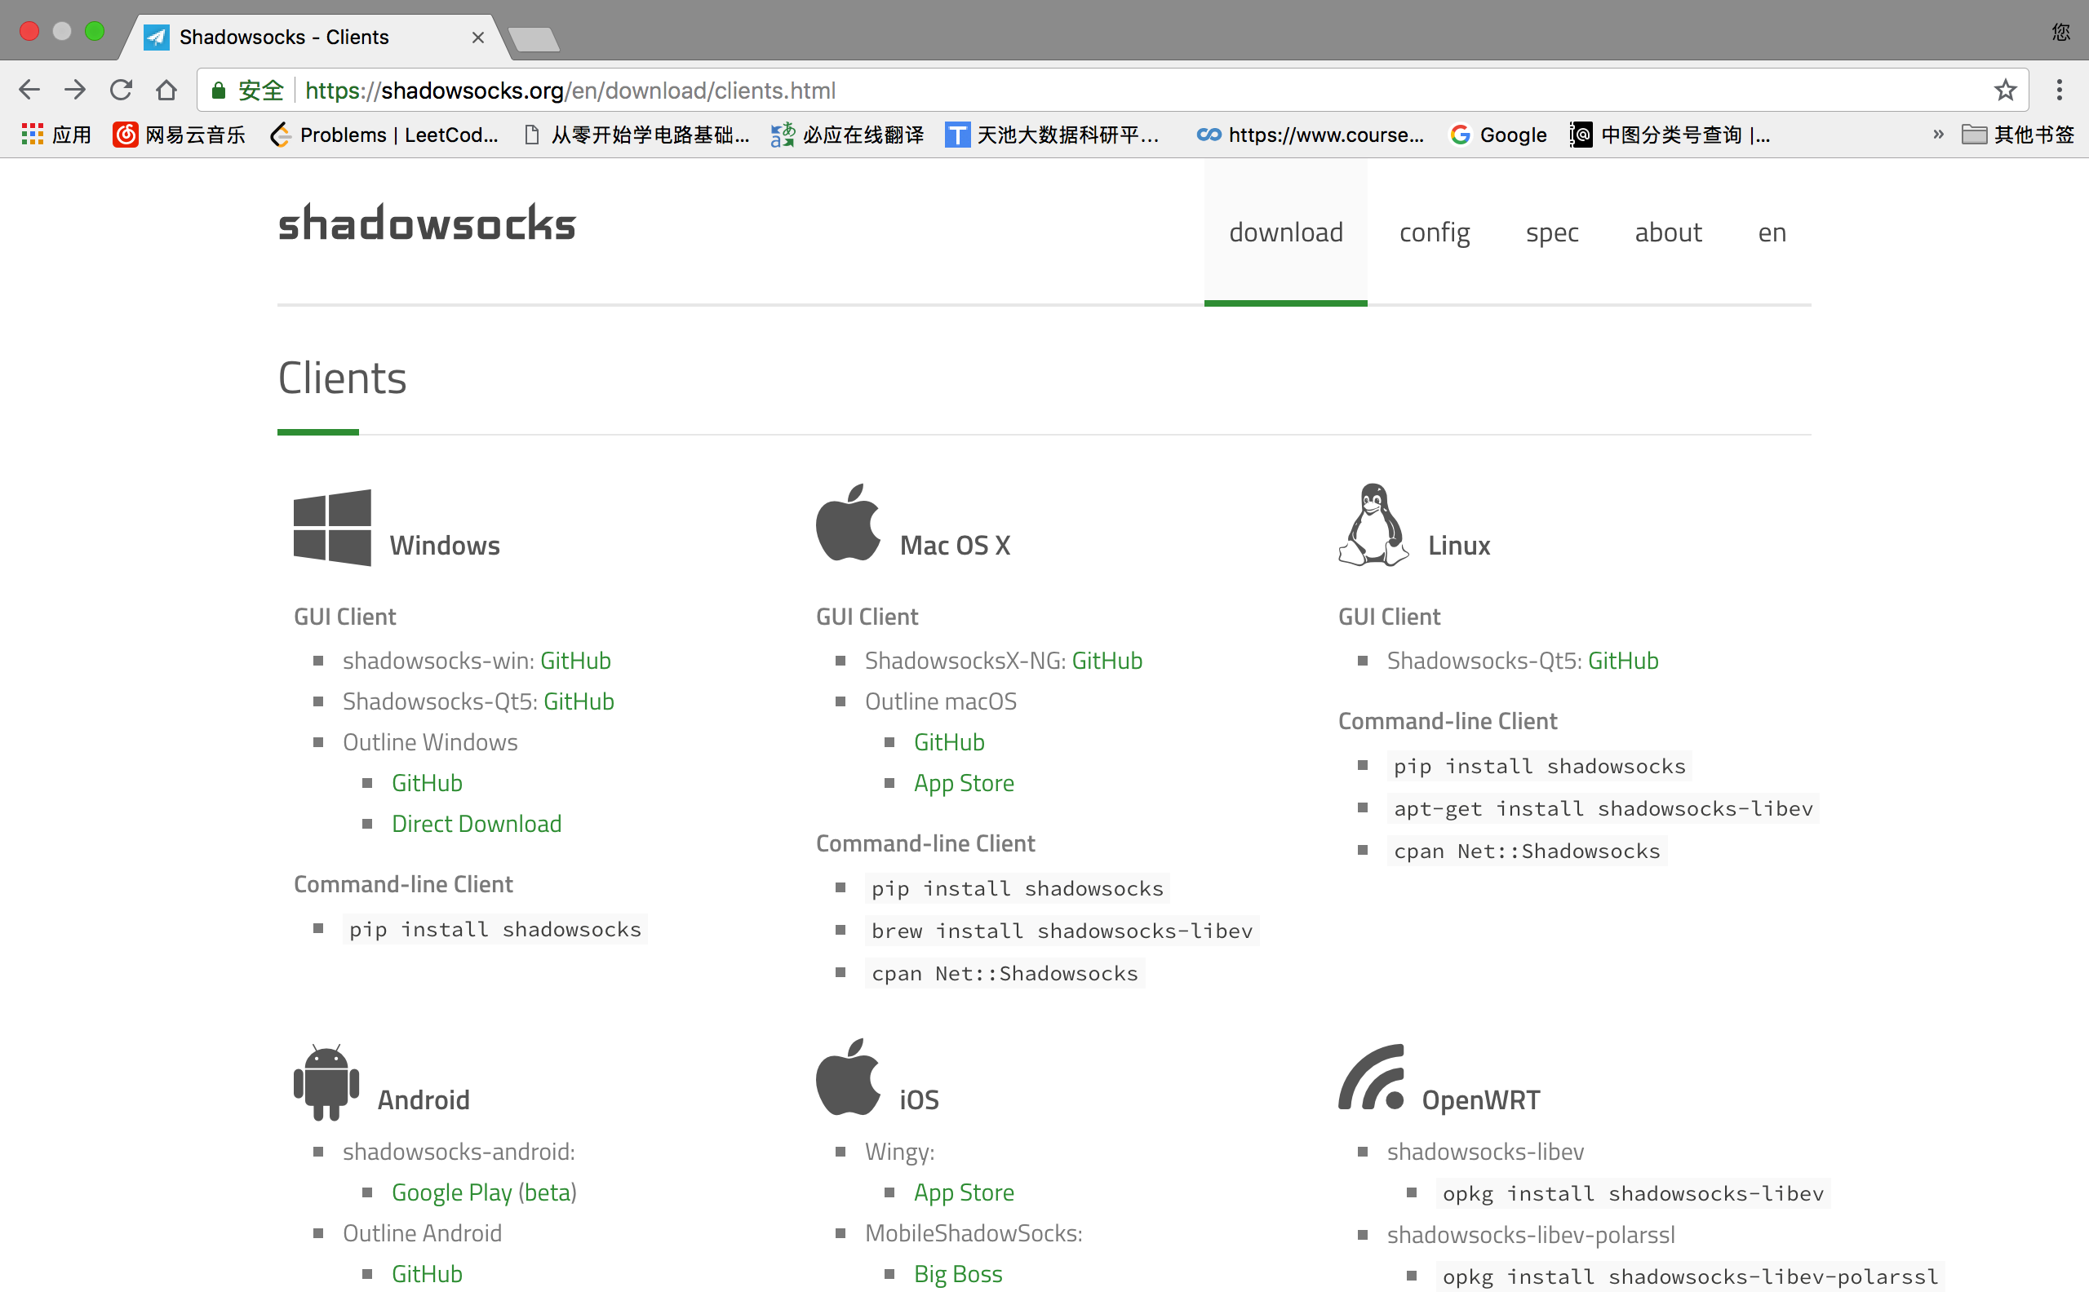Click the spec menu item in navigation
The width and height of the screenshot is (2089, 1305).
[x=1552, y=232]
